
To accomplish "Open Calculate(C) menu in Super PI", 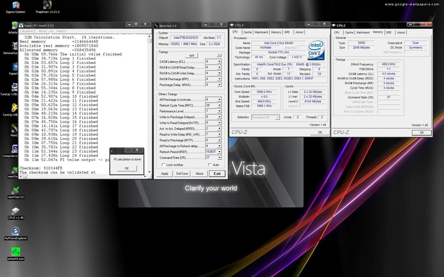I will [28, 31].
